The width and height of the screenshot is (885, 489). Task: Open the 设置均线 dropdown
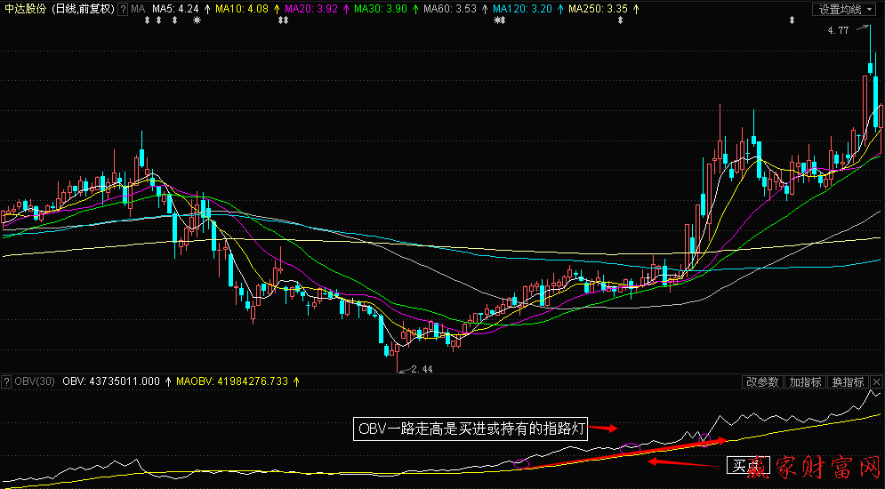point(845,9)
